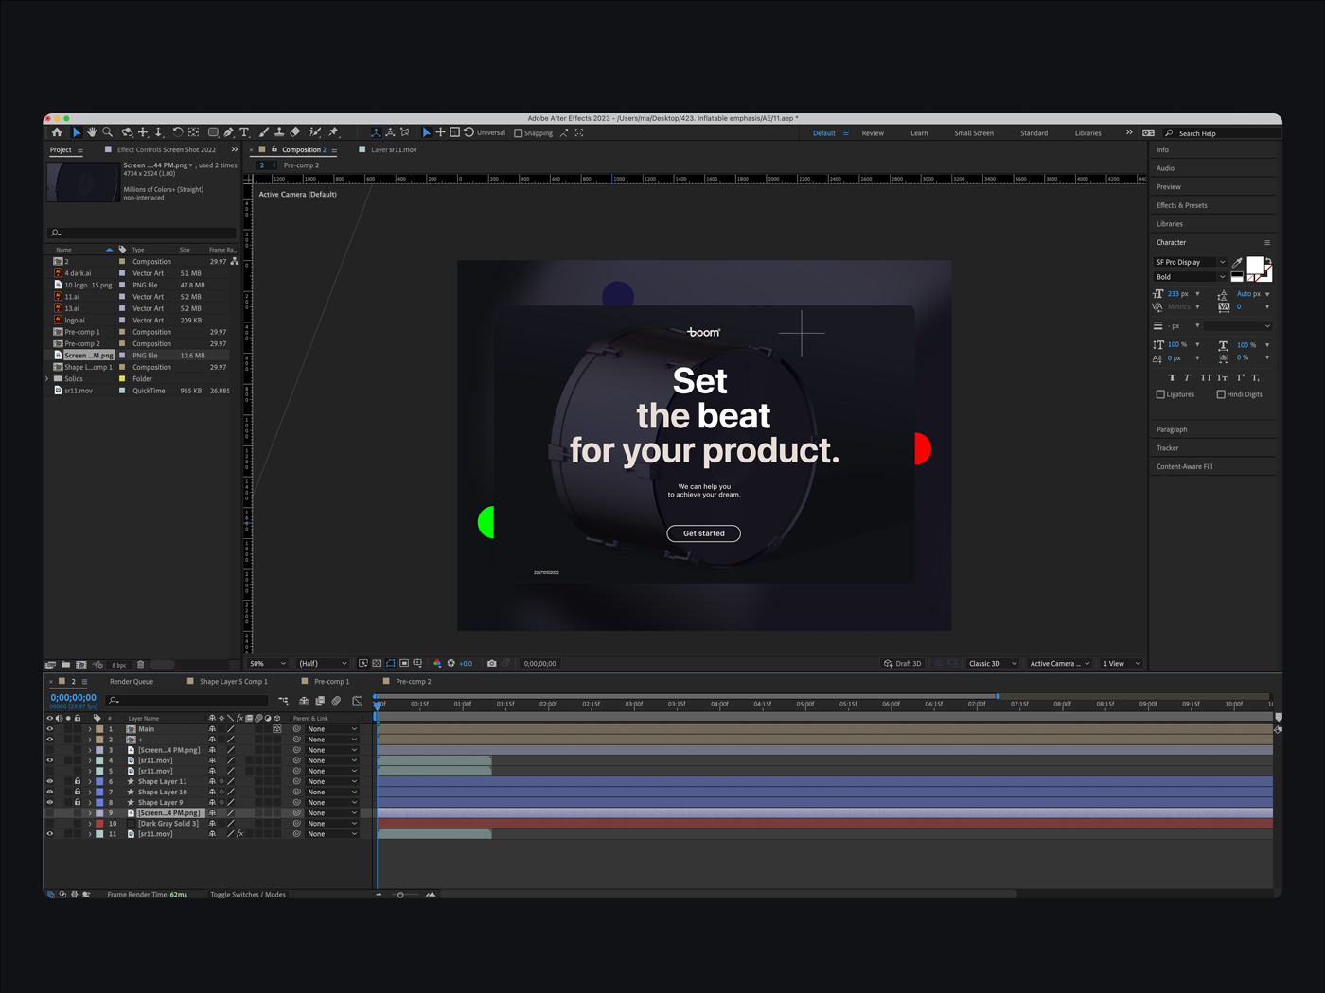Select the Zoom magnifier tool
This screenshot has width=1325, height=993.
click(107, 132)
